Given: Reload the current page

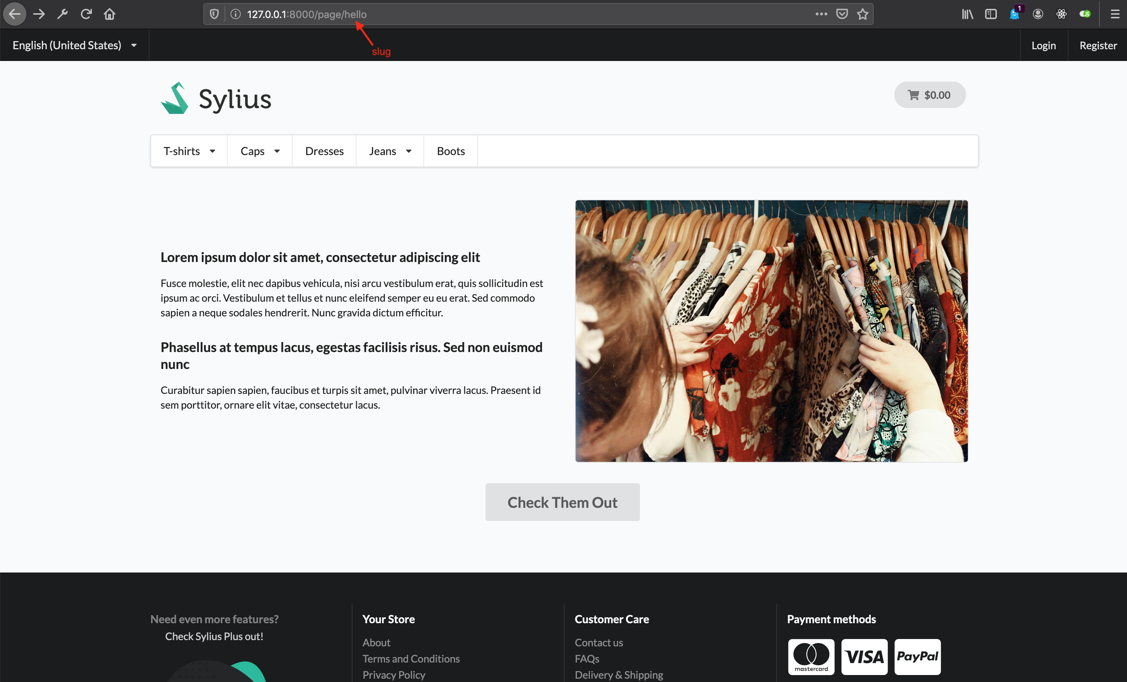Looking at the screenshot, I should pyautogui.click(x=86, y=14).
